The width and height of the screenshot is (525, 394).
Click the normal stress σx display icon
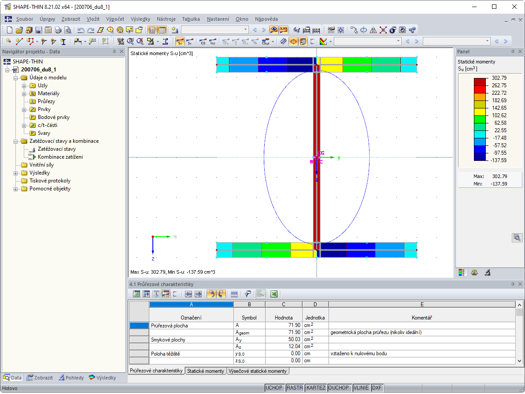225,41
